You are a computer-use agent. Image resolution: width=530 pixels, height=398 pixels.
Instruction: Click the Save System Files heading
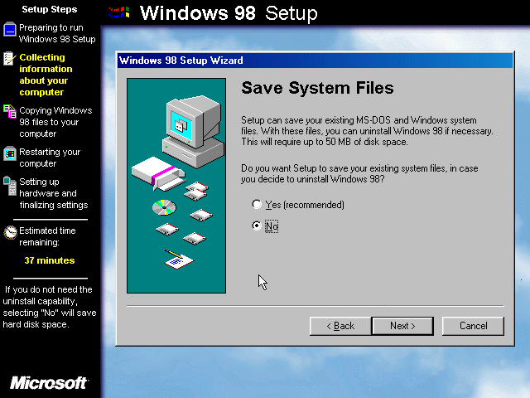317,88
